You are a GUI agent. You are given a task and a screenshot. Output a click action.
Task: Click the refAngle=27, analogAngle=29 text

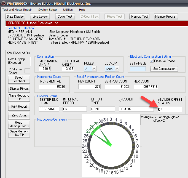point(161,117)
